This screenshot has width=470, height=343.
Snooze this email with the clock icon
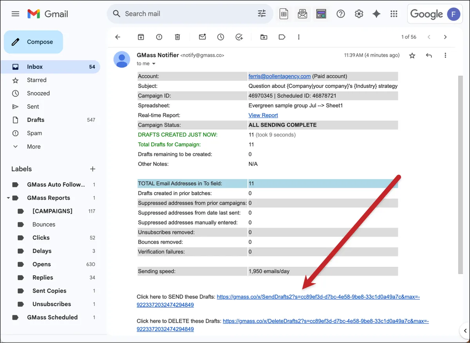(x=221, y=37)
